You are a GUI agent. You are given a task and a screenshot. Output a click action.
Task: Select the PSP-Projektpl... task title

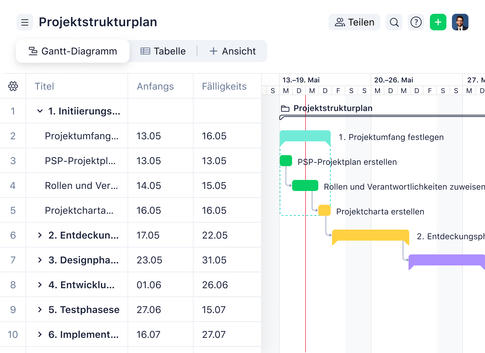pyautogui.click(x=80, y=161)
